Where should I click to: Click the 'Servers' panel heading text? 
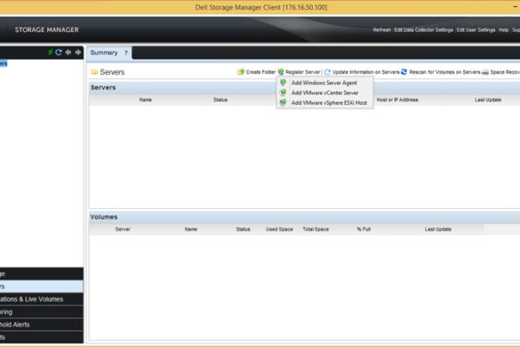click(x=103, y=88)
